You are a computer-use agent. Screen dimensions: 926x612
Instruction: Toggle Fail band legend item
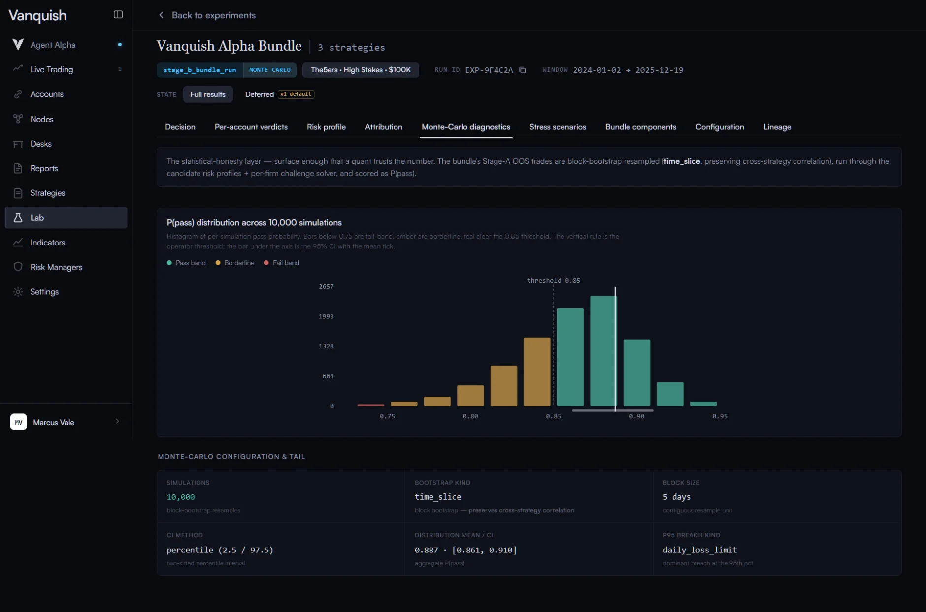pyautogui.click(x=281, y=263)
